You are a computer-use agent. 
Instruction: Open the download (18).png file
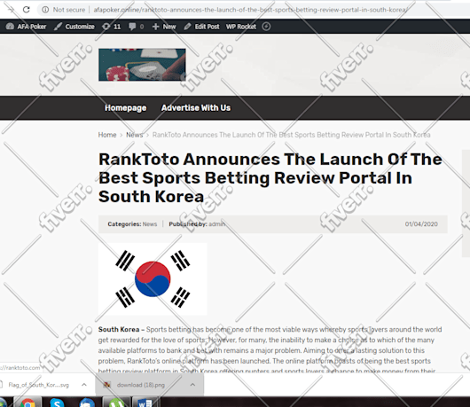141,385
